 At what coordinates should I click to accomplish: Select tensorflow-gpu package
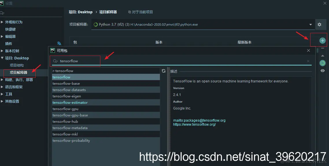(106, 109)
